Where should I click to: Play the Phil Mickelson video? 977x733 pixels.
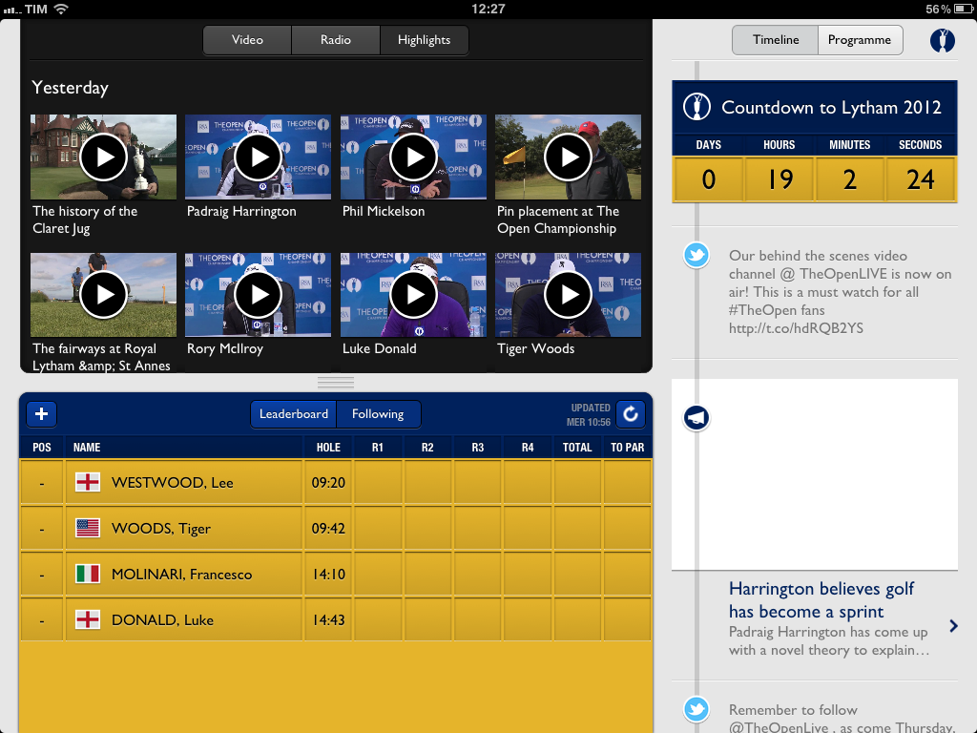[413, 157]
